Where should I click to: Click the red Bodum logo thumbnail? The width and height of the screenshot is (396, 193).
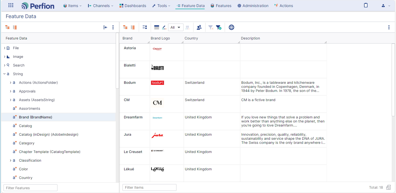tap(157, 83)
